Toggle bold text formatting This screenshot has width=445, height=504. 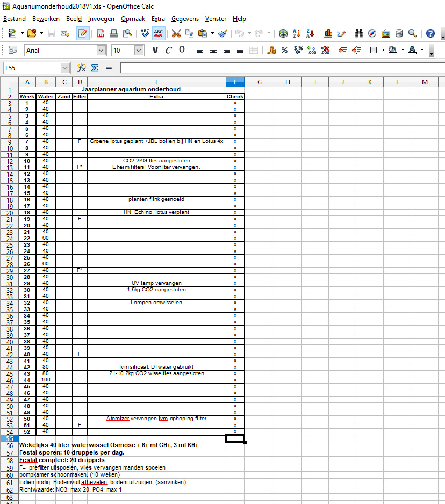tap(155, 51)
